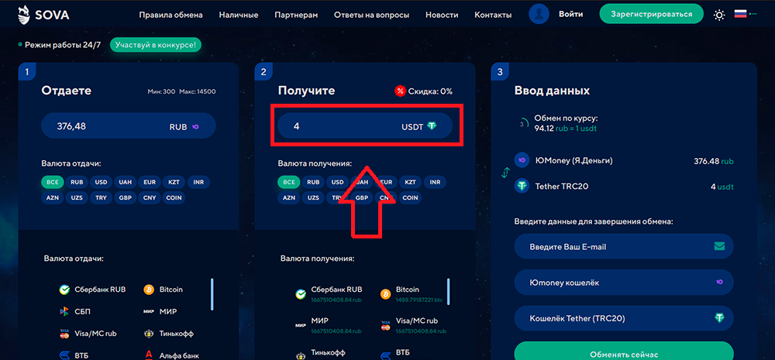
Task: Click the Зарегистрироваться button
Action: coord(651,15)
